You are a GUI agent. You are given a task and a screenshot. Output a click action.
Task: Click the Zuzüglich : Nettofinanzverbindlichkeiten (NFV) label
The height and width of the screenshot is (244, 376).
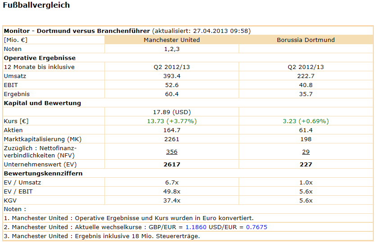pos(40,152)
